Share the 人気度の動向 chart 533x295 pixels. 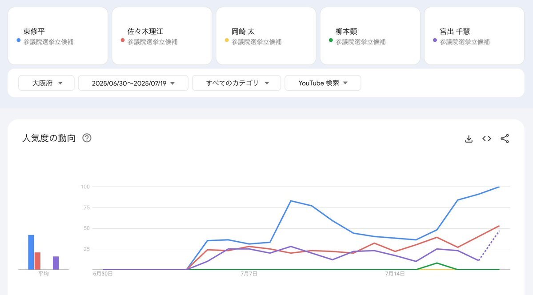pyautogui.click(x=505, y=139)
